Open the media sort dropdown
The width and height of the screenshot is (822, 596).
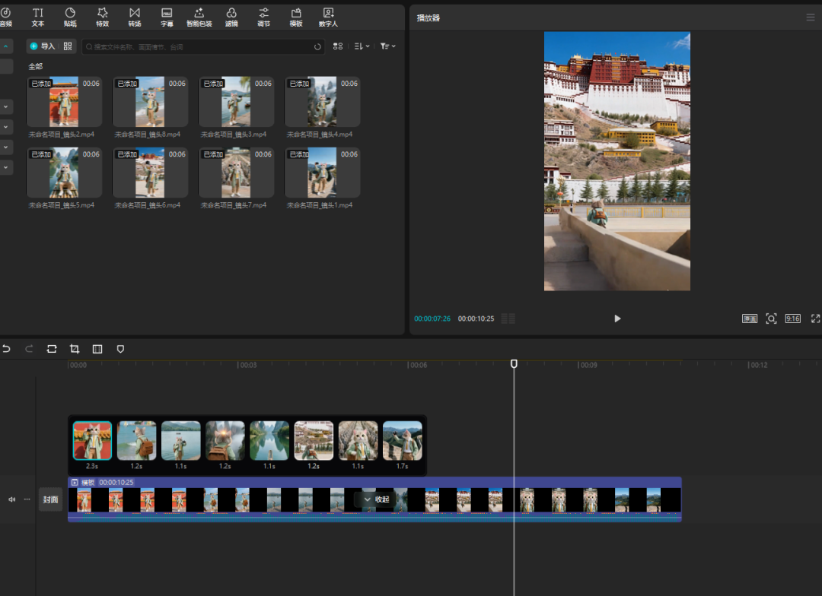click(362, 46)
